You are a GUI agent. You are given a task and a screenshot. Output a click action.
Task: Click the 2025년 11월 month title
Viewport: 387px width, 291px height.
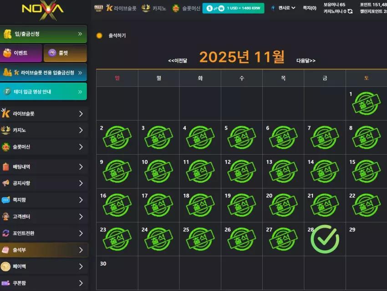click(242, 57)
